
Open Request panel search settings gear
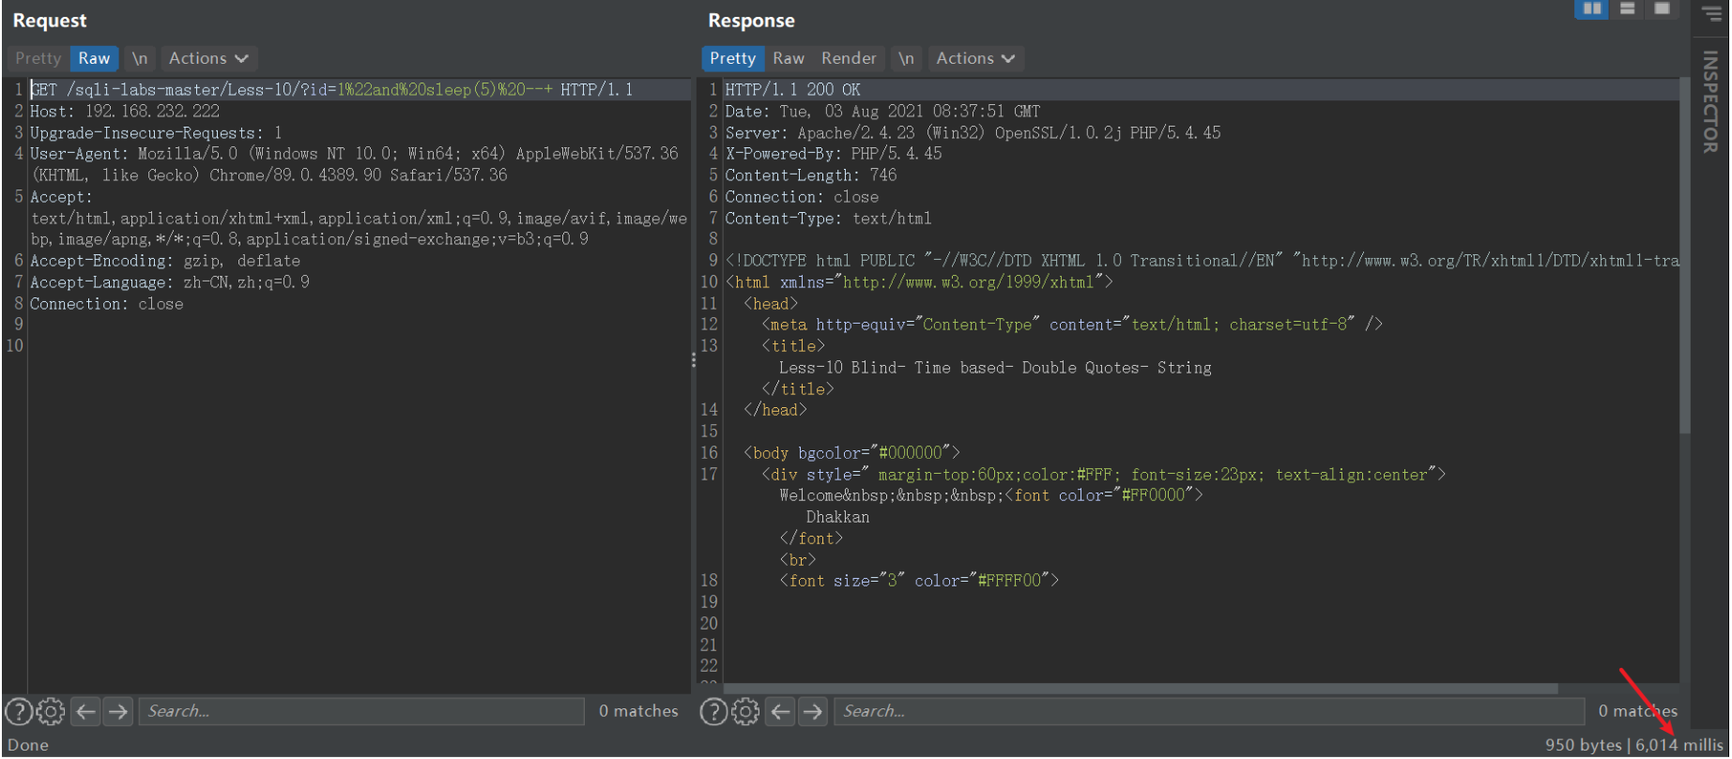pyautogui.click(x=51, y=712)
